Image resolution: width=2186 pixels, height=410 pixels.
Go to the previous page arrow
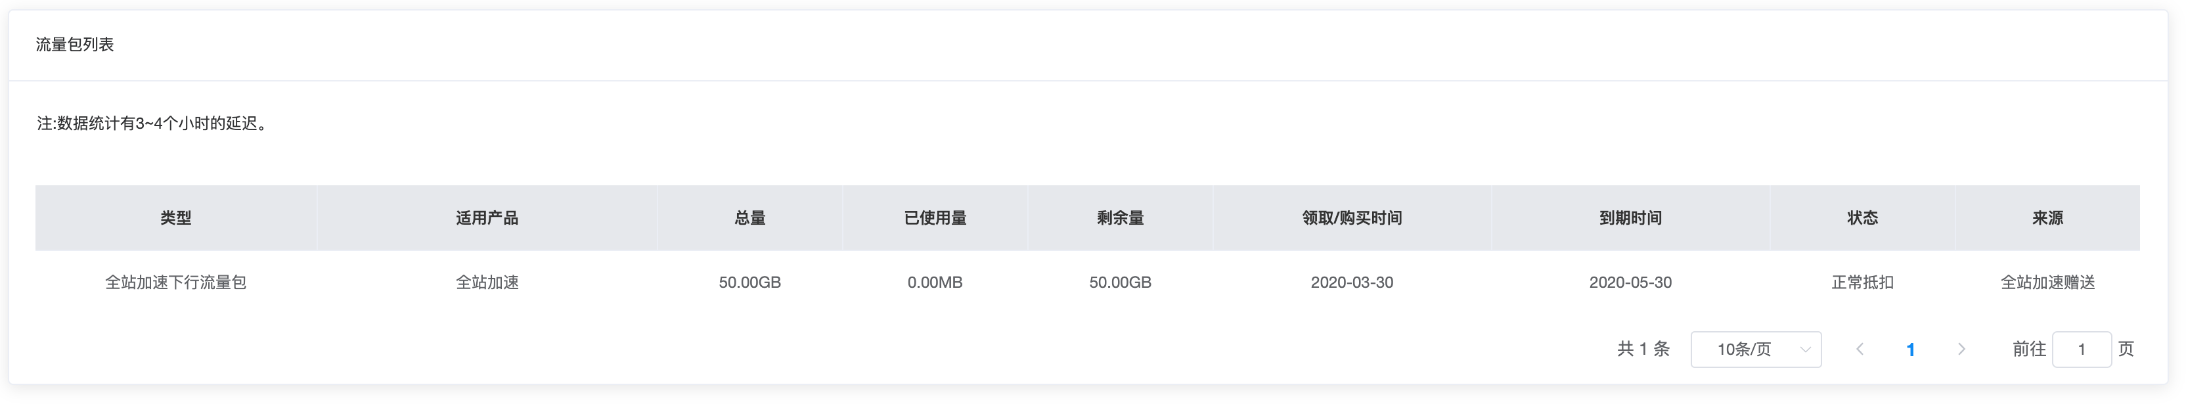[1860, 349]
